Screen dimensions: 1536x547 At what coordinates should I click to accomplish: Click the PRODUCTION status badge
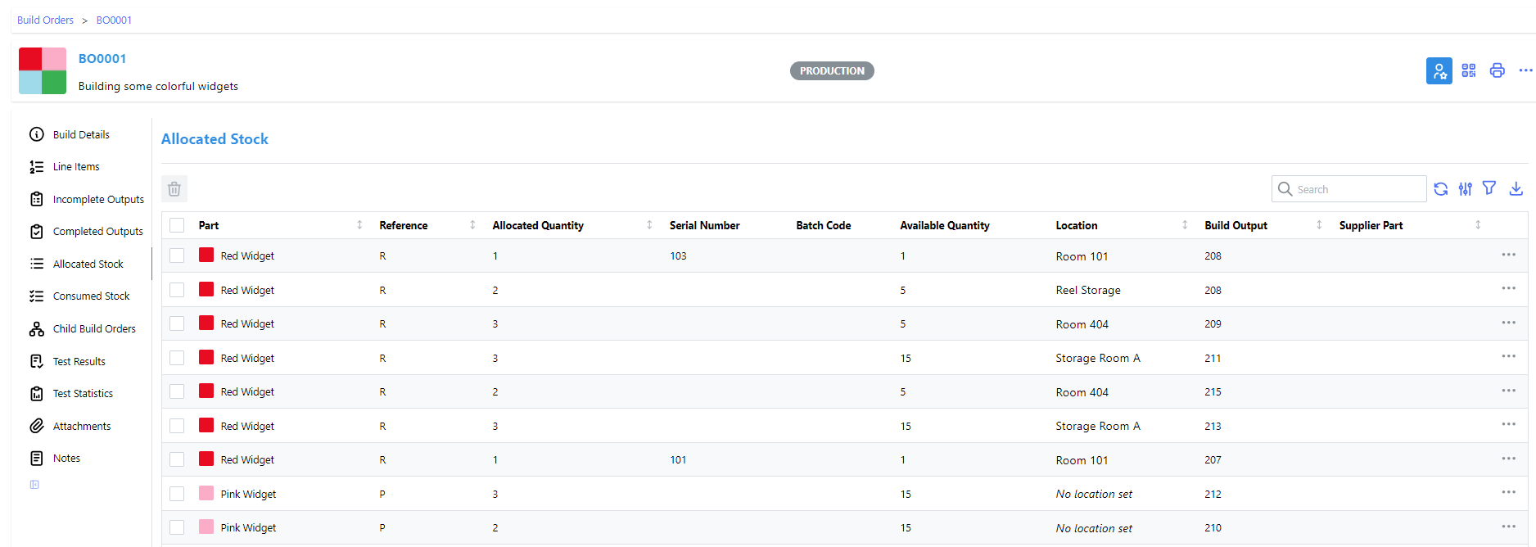(x=832, y=70)
